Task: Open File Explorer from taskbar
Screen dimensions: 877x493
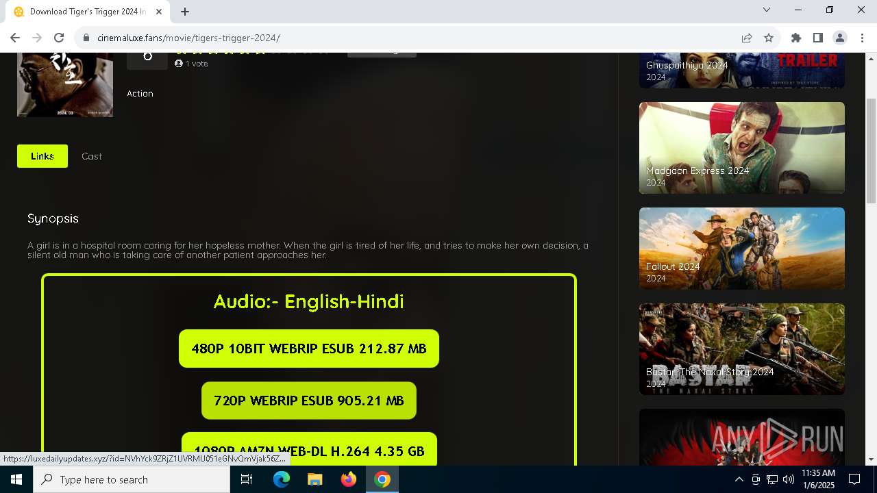Action: [x=315, y=479]
